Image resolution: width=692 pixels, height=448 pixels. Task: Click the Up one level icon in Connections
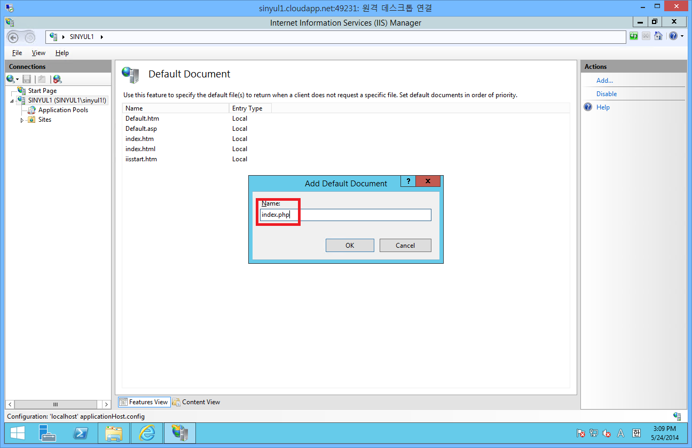click(42, 79)
